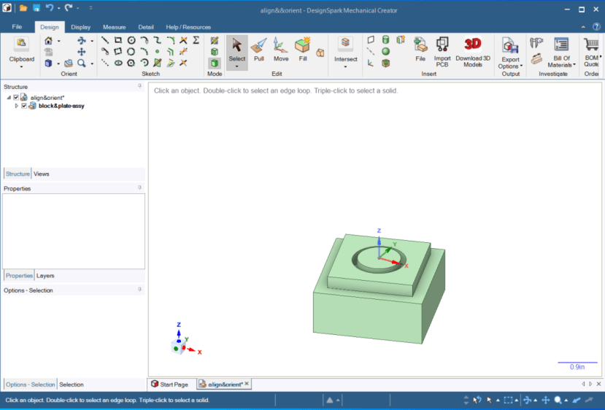Viewport: 605px width, 410px height.
Task: Click the Plane icon in Insert group
Action: pos(371,39)
